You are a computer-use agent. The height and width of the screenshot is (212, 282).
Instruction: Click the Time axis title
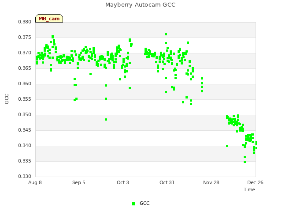point(249,189)
